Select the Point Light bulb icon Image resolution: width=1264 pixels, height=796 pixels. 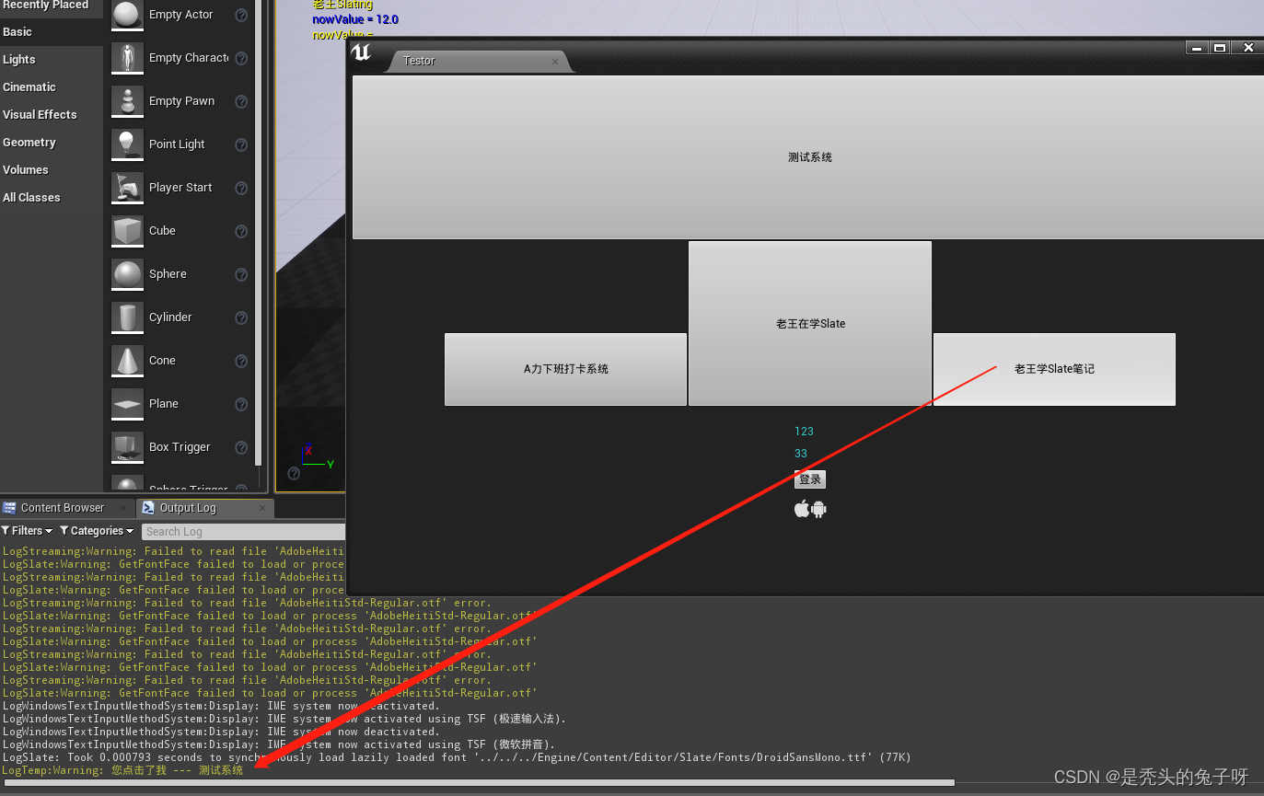127,144
